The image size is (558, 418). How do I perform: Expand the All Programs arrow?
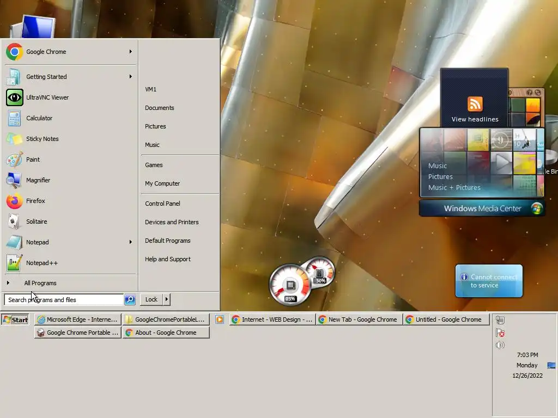(8, 283)
